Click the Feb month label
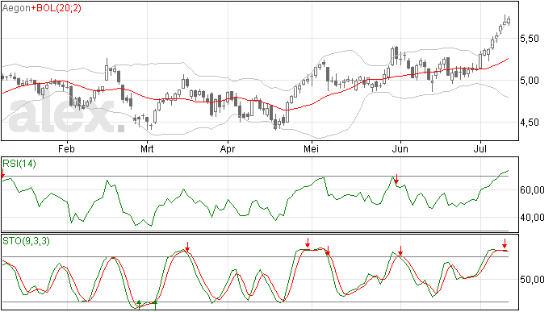 66,148
